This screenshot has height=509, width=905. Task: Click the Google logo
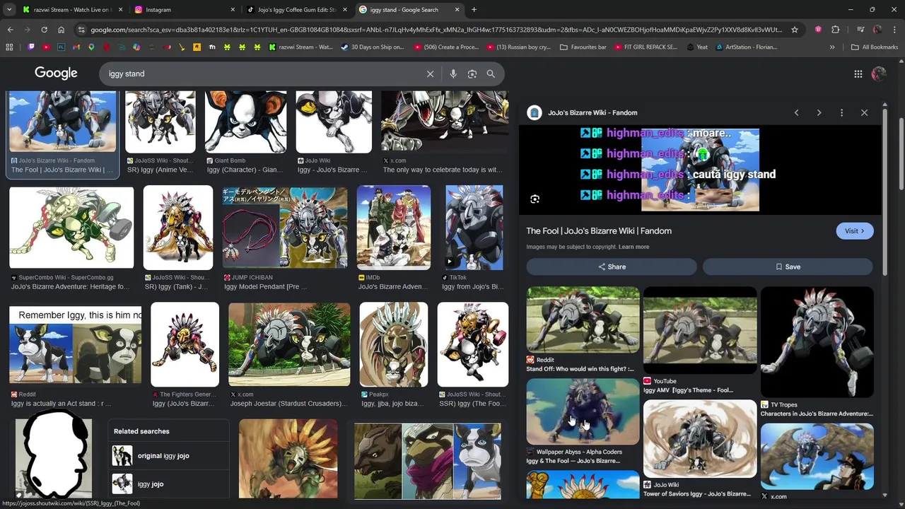click(x=56, y=74)
